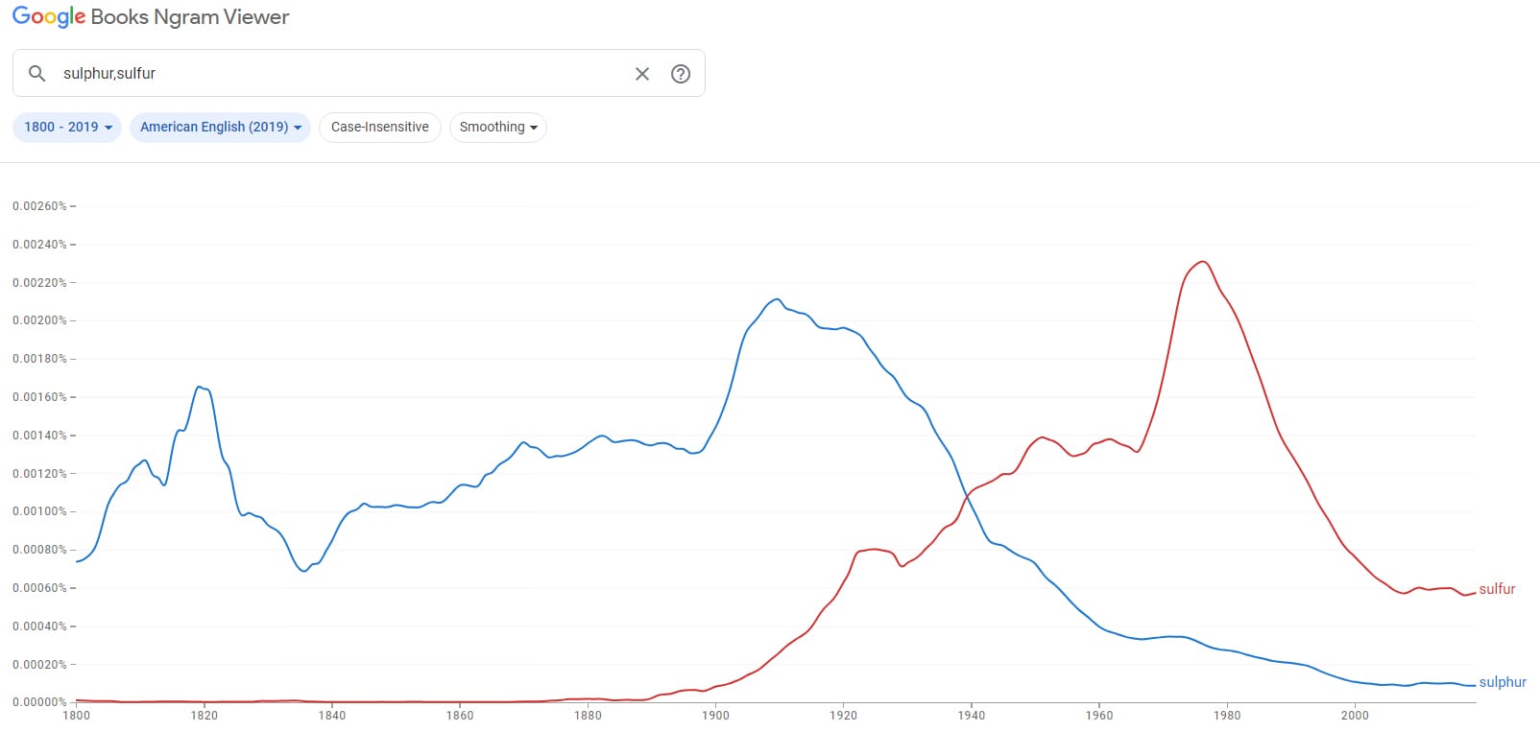Clear the search query with X
Viewport: 1540px width, 732px height.
tap(642, 74)
